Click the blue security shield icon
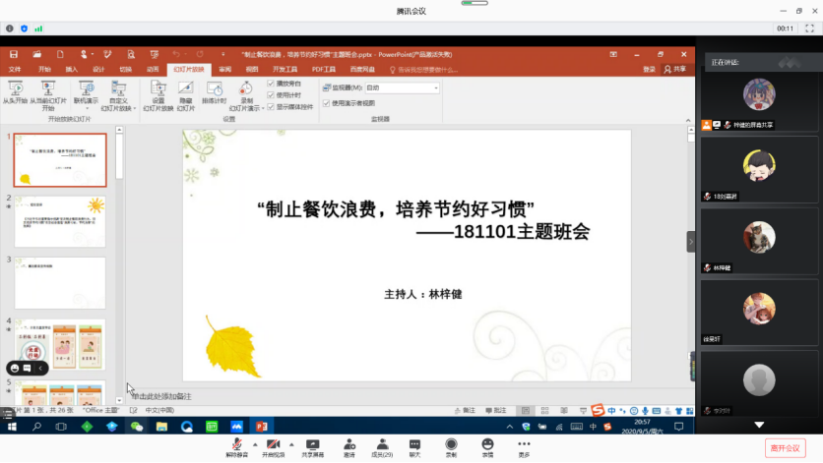The height and width of the screenshot is (463, 823). point(25,29)
